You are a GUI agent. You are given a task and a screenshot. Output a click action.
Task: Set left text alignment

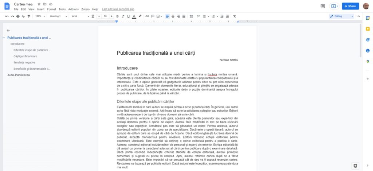[x=168, y=16]
